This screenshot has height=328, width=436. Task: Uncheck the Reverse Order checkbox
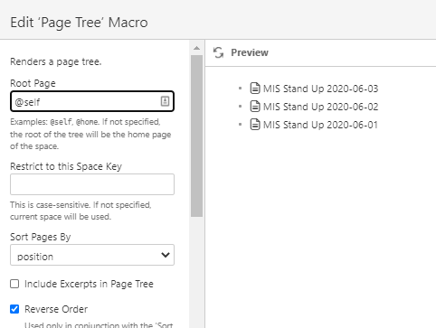[14, 309]
